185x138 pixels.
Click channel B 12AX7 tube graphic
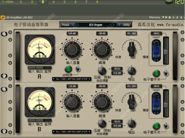tap(156, 103)
